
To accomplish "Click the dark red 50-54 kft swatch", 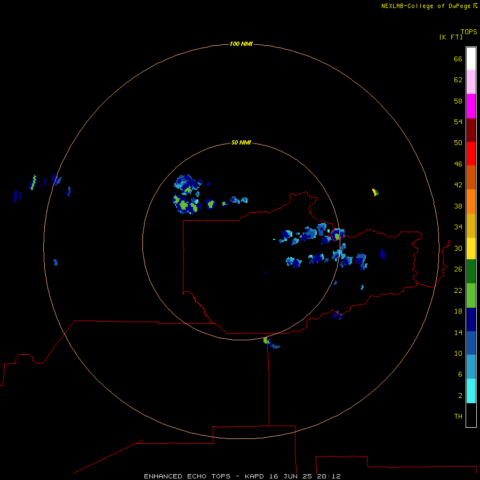I will 471,130.
